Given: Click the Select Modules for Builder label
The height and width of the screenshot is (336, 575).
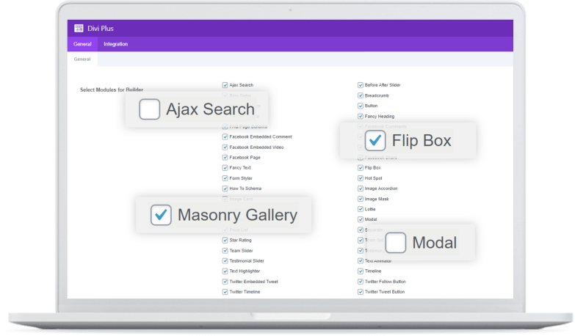Looking at the screenshot, I should pyautogui.click(x=112, y=90).
